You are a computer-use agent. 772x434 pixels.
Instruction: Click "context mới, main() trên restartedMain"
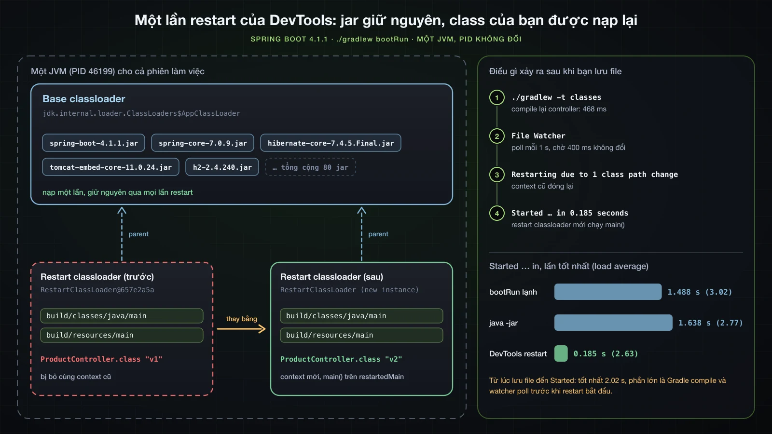click(x=342, y=377)
